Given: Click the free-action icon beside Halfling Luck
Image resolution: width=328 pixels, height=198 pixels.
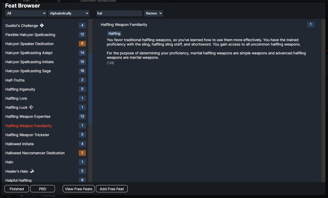Looking at the screenshot, I should 31,107.
